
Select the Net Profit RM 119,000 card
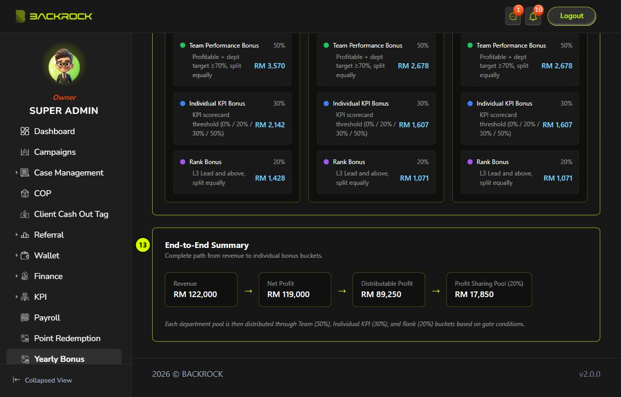click(x=295, y=289)
